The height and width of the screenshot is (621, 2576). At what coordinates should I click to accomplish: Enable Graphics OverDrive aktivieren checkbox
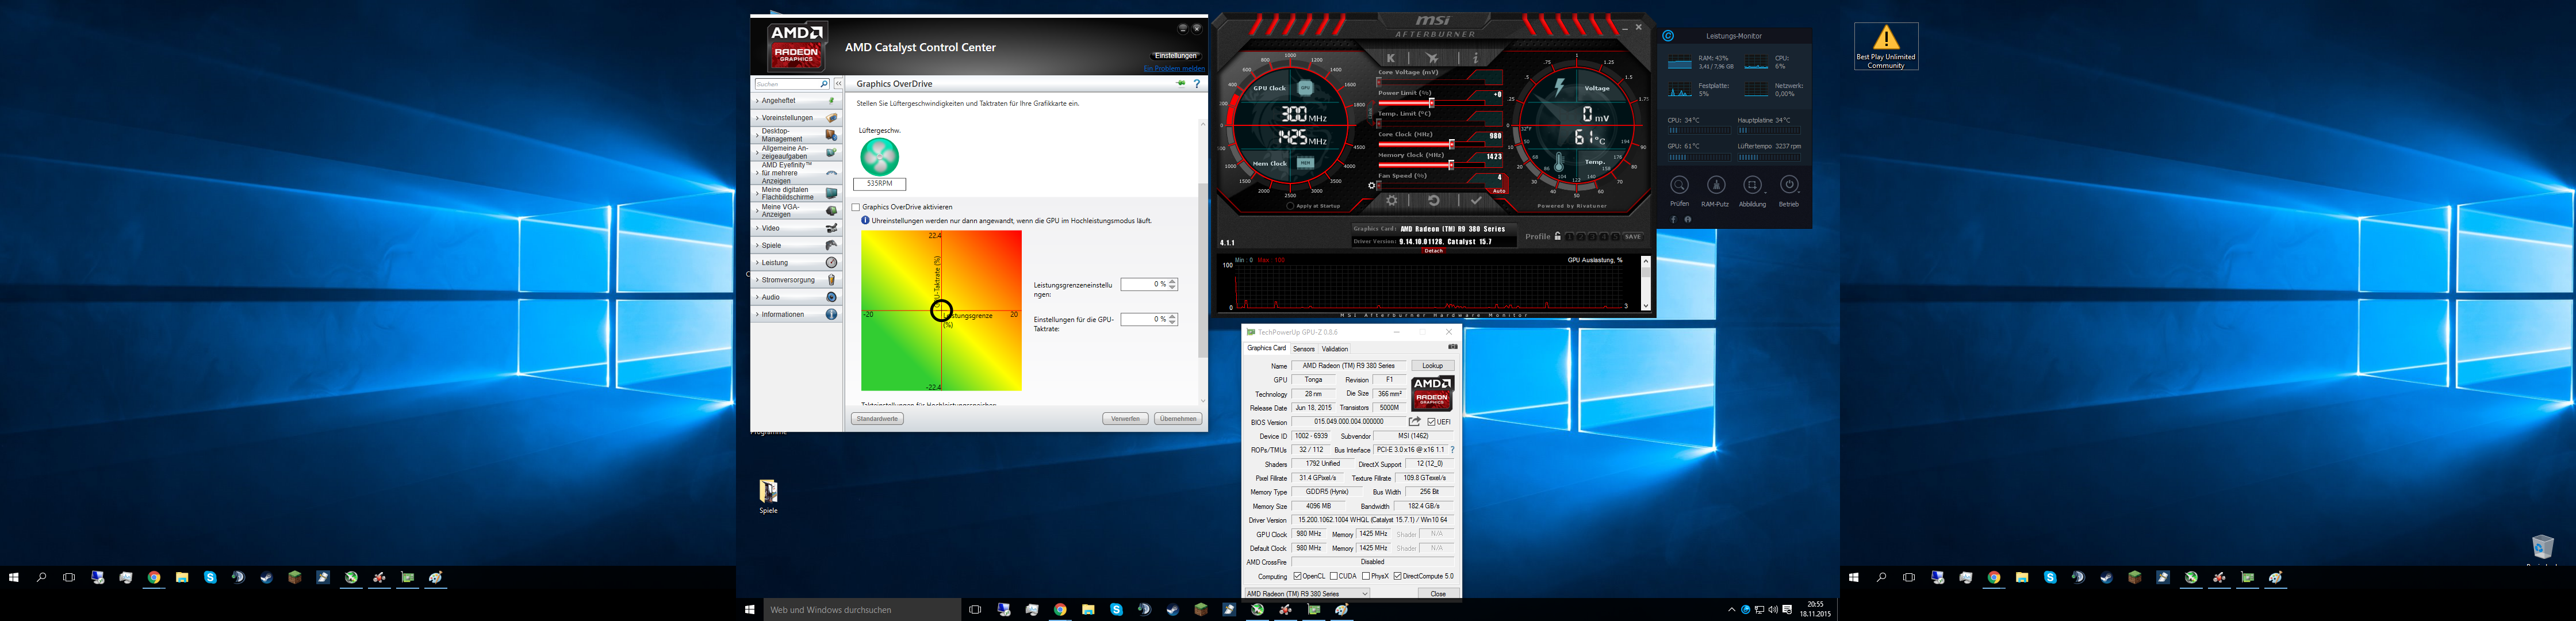856,207
